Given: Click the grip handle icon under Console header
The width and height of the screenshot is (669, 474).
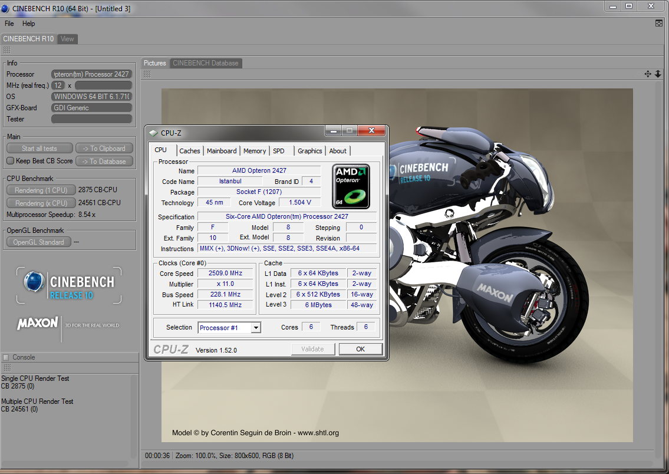Looking at the screenshot, I should point(6,368).
